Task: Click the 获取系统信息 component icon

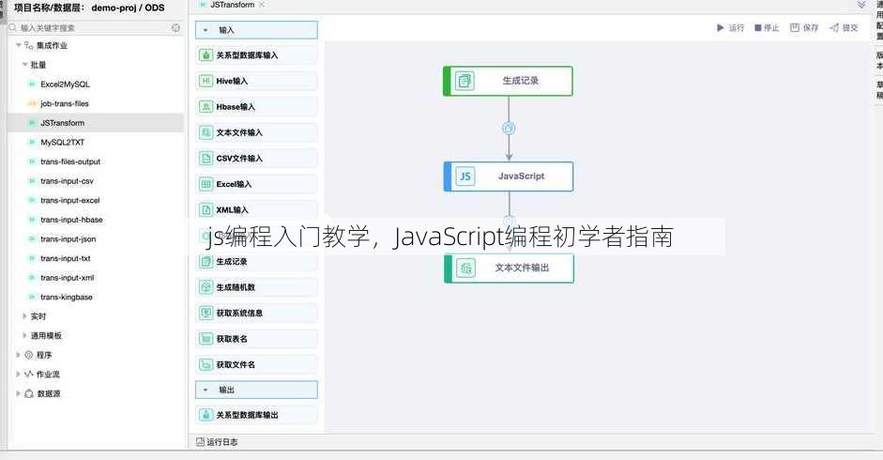Action: (x=206, y=313)
